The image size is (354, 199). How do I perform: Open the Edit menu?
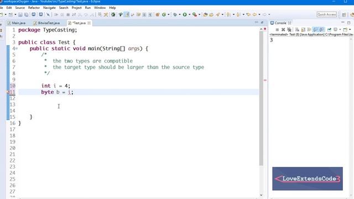point(9,8)
